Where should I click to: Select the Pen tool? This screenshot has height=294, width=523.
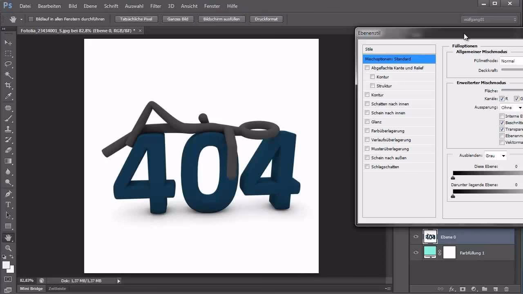[8, 194]
